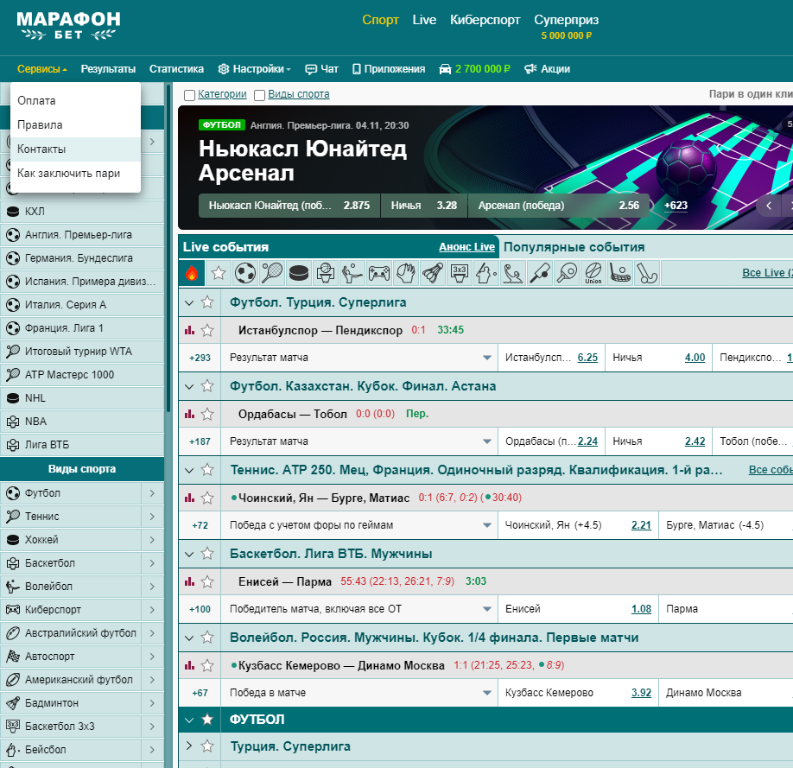Favorite the Истанбулспор — Пендикспор match star
Viewport: 793px width, 768px height.
(x=207, y=330)
